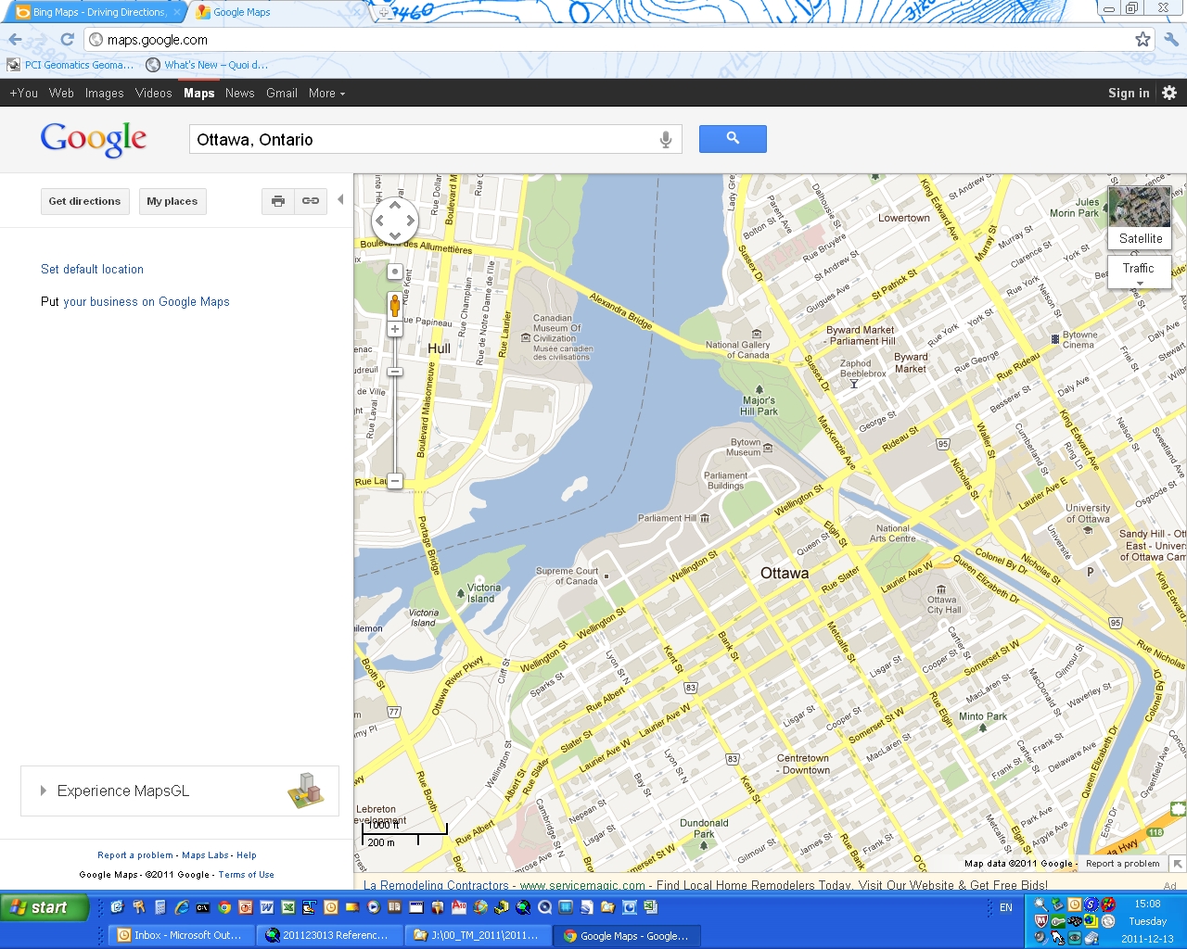The image size is (1187, 949).
Task: Click the My places button
Action: [172, 201]
